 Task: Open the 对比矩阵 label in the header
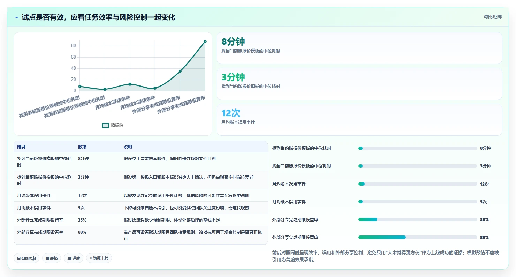tap(493, 17)
